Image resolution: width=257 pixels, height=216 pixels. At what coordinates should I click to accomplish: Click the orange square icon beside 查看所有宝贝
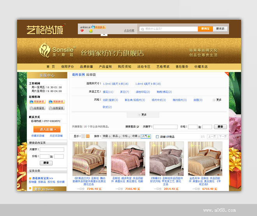point(30,178)
